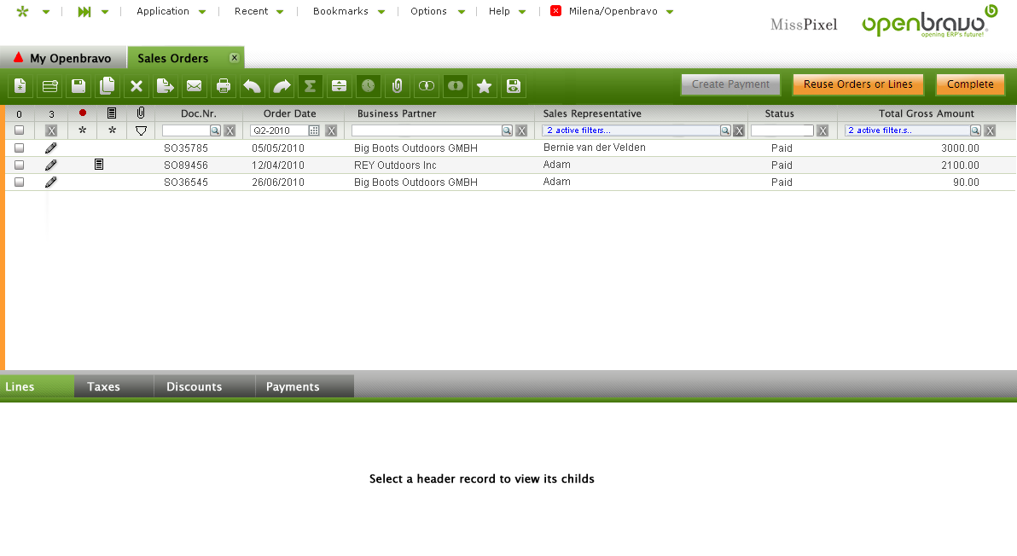
Task: Edit order SO36545 with pencil icon
Action: 50,182
